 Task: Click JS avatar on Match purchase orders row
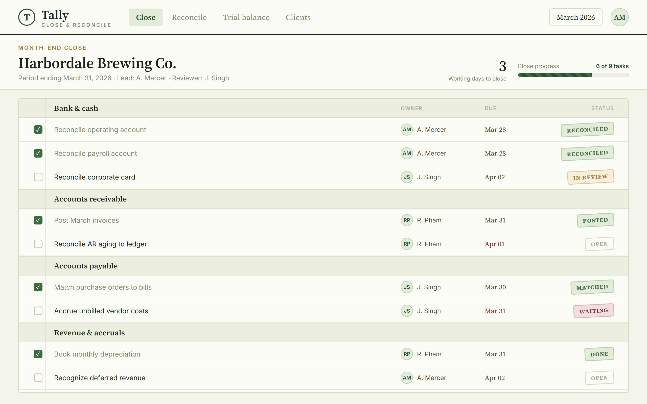[407, 287]
